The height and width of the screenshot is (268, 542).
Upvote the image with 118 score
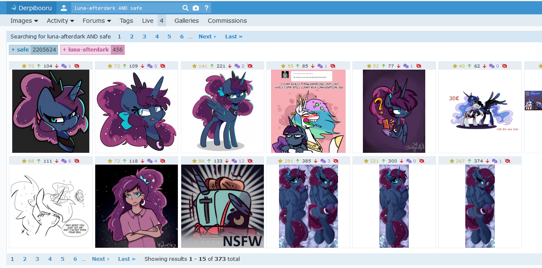coord(125,161)
